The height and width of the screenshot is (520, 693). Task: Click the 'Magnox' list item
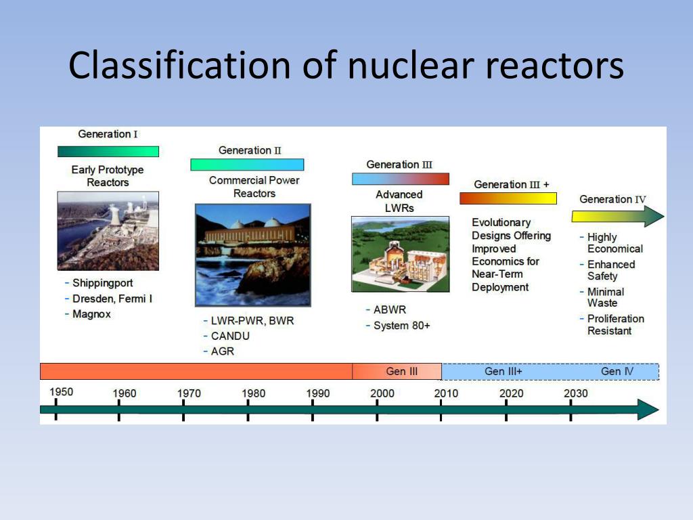(91, 314)
